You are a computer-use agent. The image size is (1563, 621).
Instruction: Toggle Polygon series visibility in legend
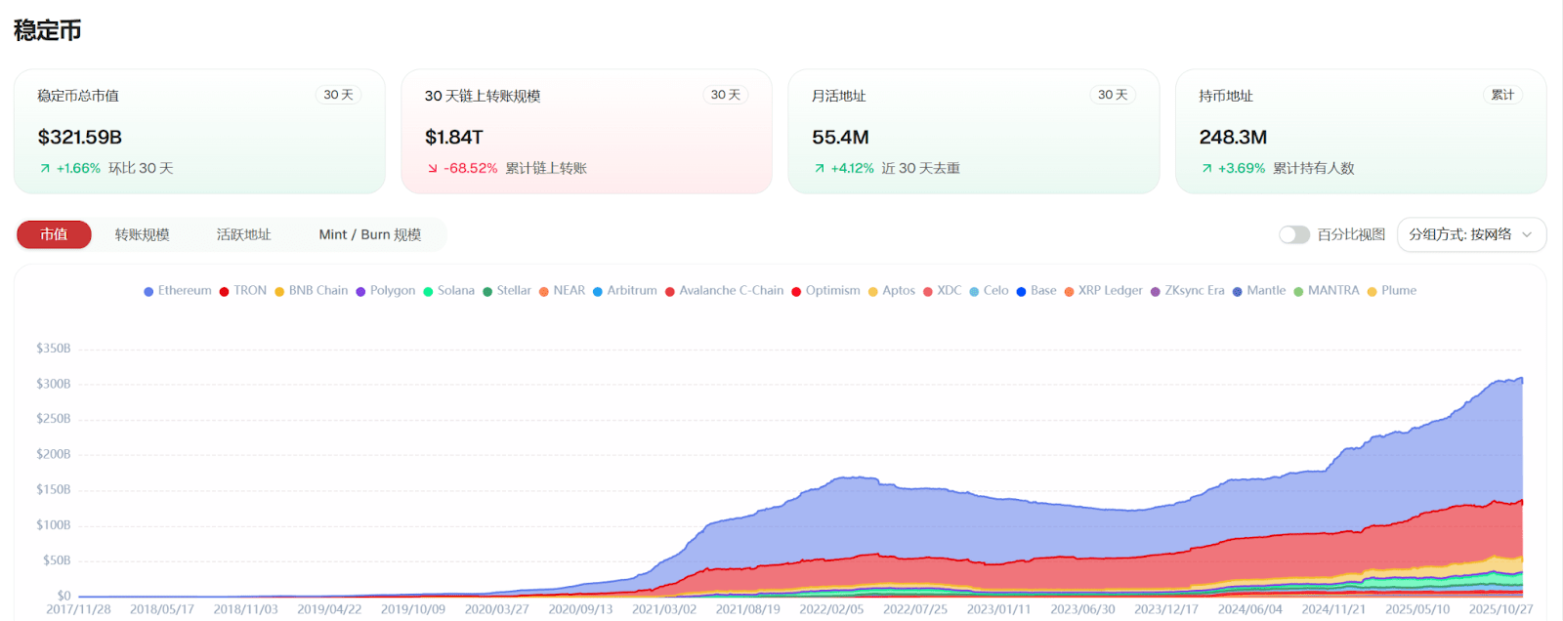[386, 291]
